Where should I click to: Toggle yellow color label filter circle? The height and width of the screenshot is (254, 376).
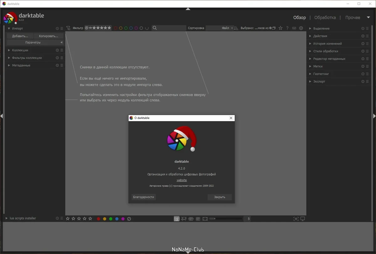[x=121, y=28]
